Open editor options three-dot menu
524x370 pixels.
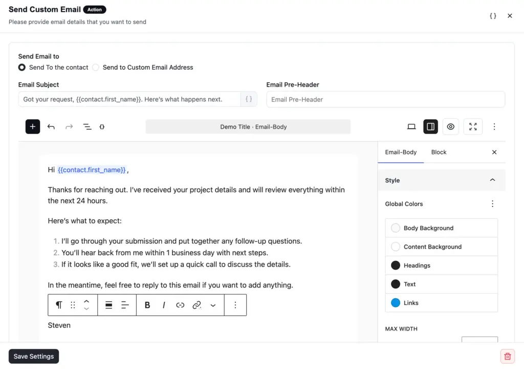[494, 127]
